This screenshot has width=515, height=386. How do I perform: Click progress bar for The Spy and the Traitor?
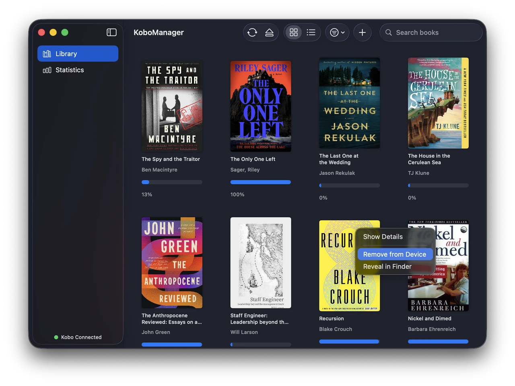[x=172, y=182]
